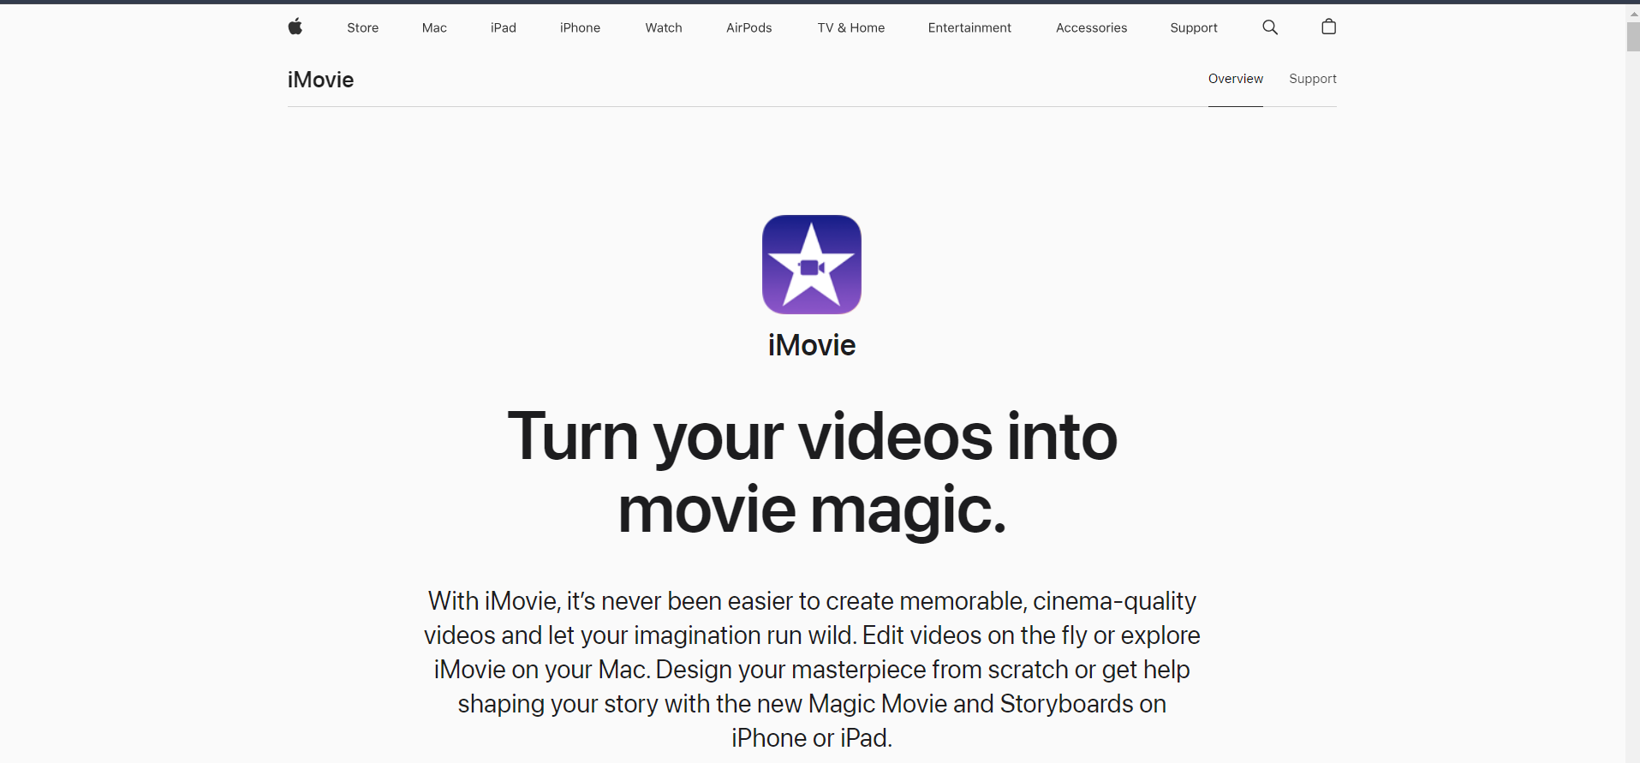Open the AirPods menu
1640x763 pixels.
coord(749,28)
